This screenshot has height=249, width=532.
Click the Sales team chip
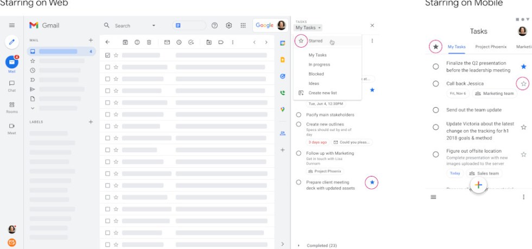(484, 173)
